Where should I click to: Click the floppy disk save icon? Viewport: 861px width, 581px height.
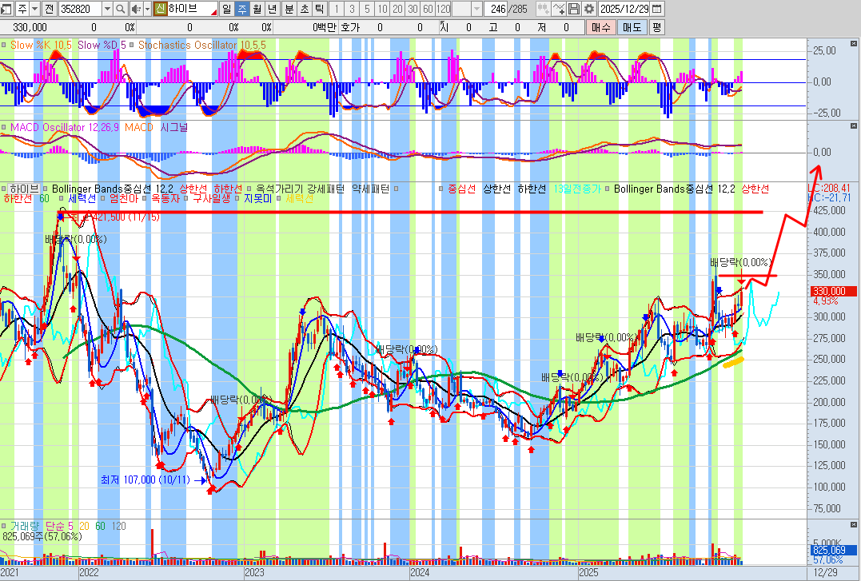coord(573,9)
